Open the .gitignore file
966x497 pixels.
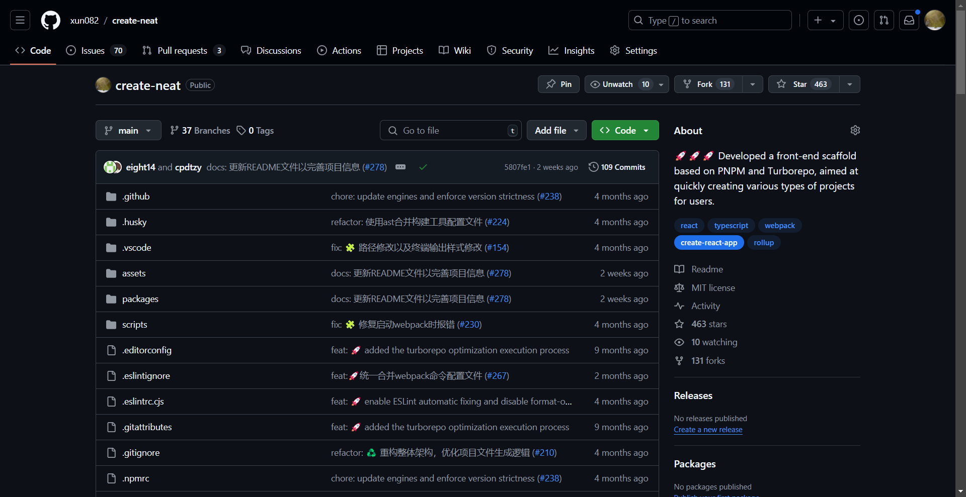point(141,452)
